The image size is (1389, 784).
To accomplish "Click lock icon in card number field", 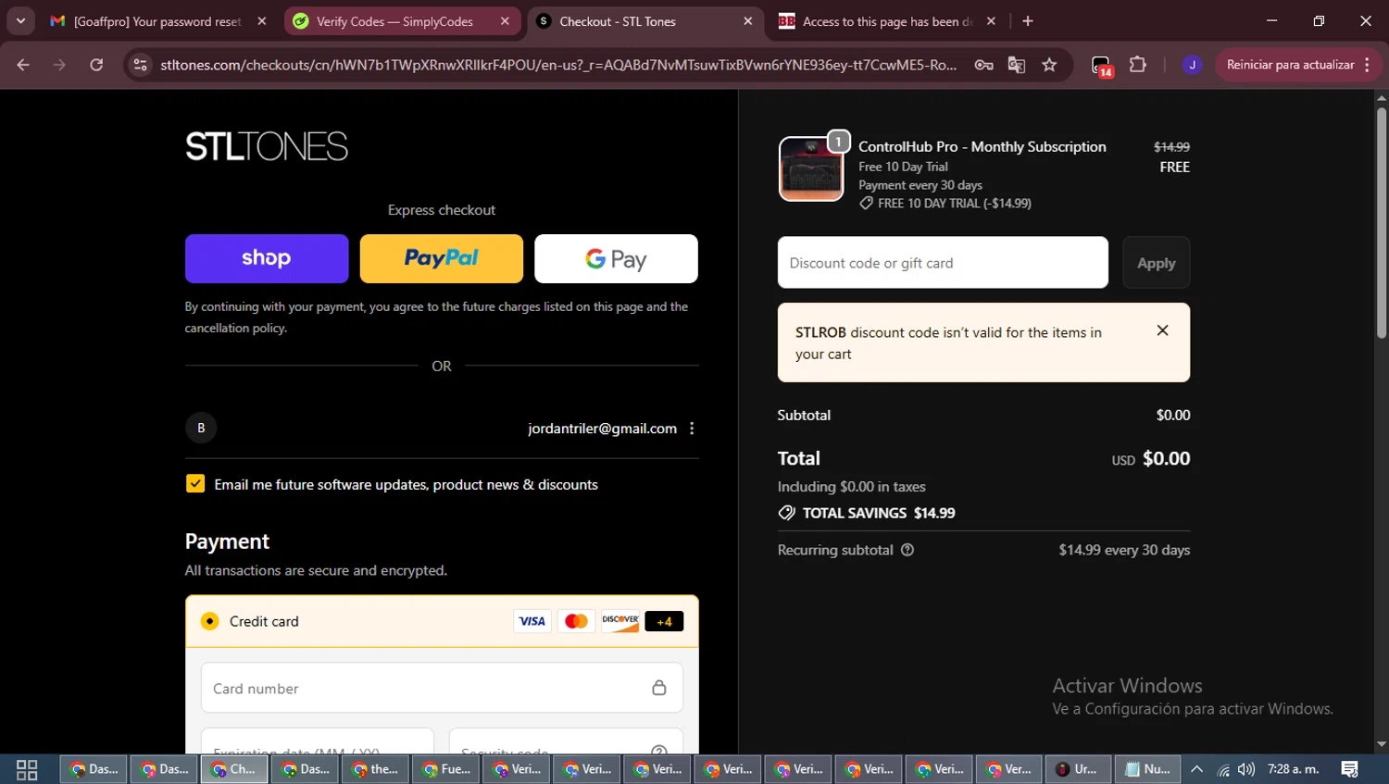I will click(659, 688).
